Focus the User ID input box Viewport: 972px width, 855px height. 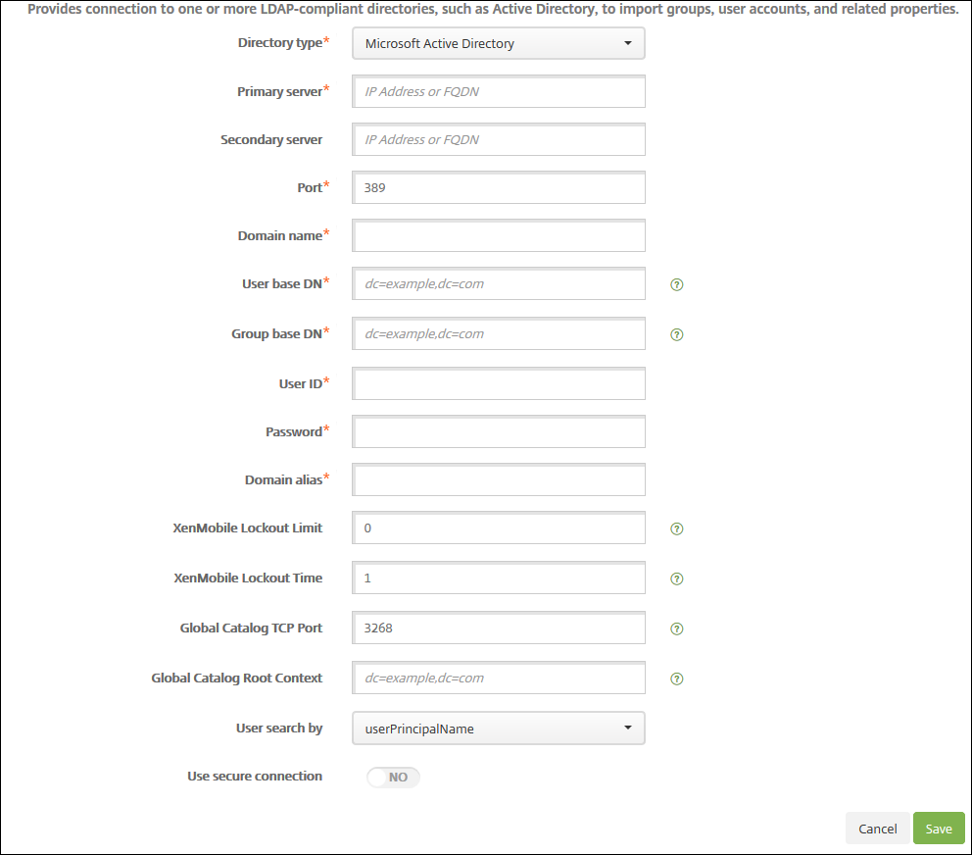[498, 384]
